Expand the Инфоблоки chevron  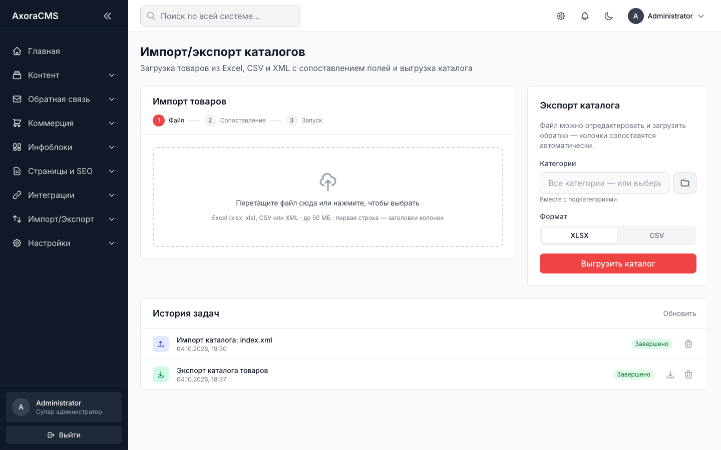click(112, 147)
